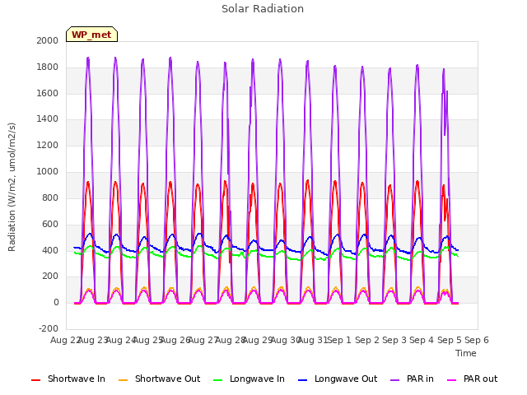Screen dimensions: 527x395
Task: Click the Sep 3 x-axis date label
Action: pos(394,340)
